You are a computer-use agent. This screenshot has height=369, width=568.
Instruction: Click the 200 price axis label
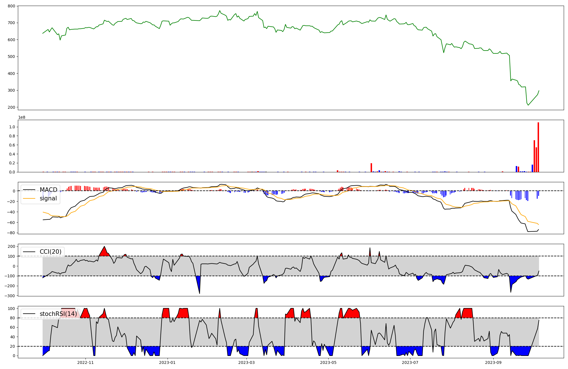(x=12, y=107)
